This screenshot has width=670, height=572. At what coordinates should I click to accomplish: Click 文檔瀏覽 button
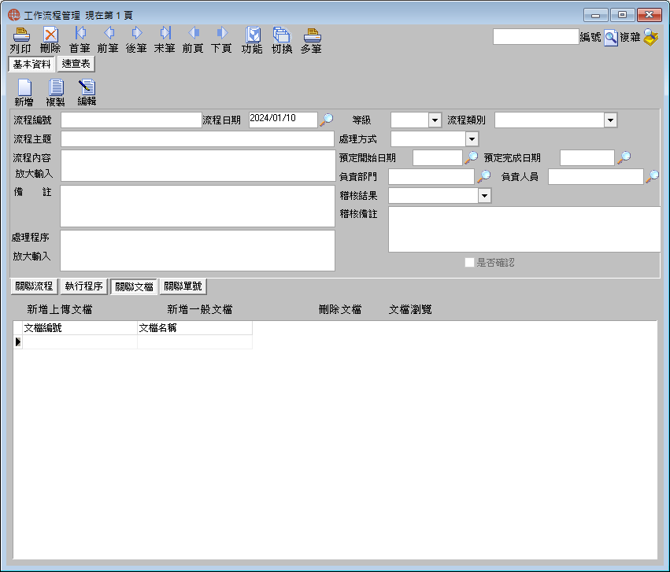coord(410,309)
